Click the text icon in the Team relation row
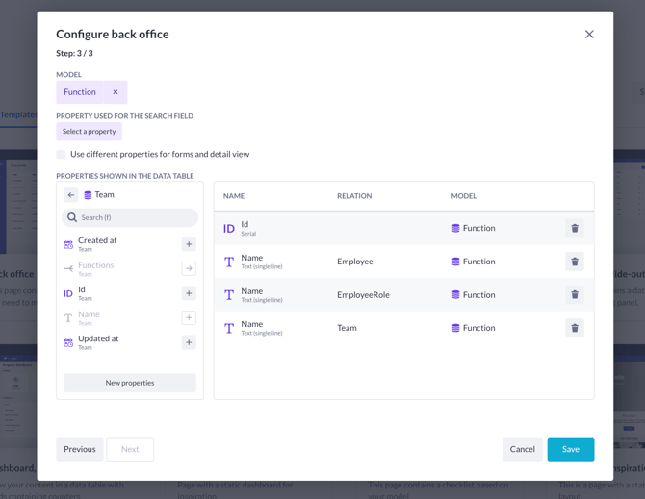Viewport: 645px width, 499px height. [229, 328]
